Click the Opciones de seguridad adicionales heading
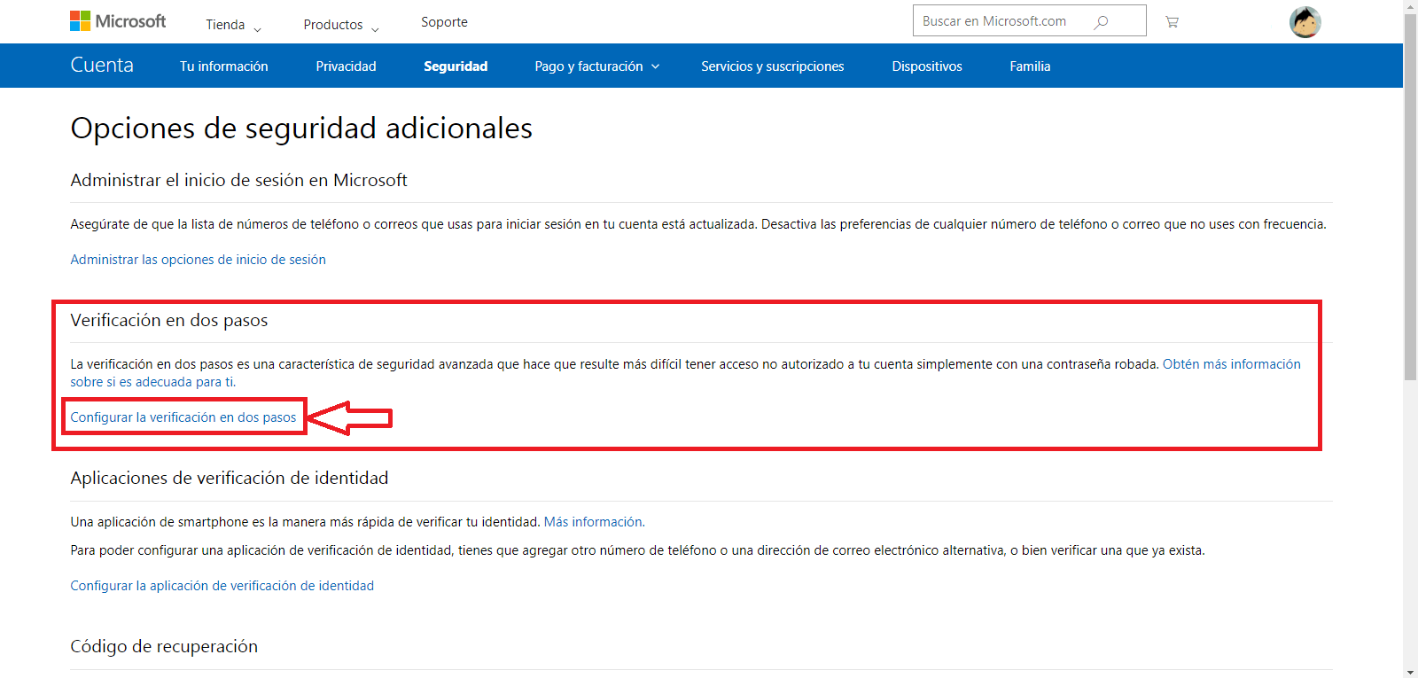This screenshot has width=1418, height=678. click(301, 129)
